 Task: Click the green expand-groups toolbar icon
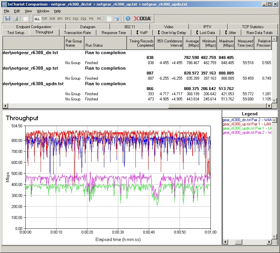coord(109,18)
